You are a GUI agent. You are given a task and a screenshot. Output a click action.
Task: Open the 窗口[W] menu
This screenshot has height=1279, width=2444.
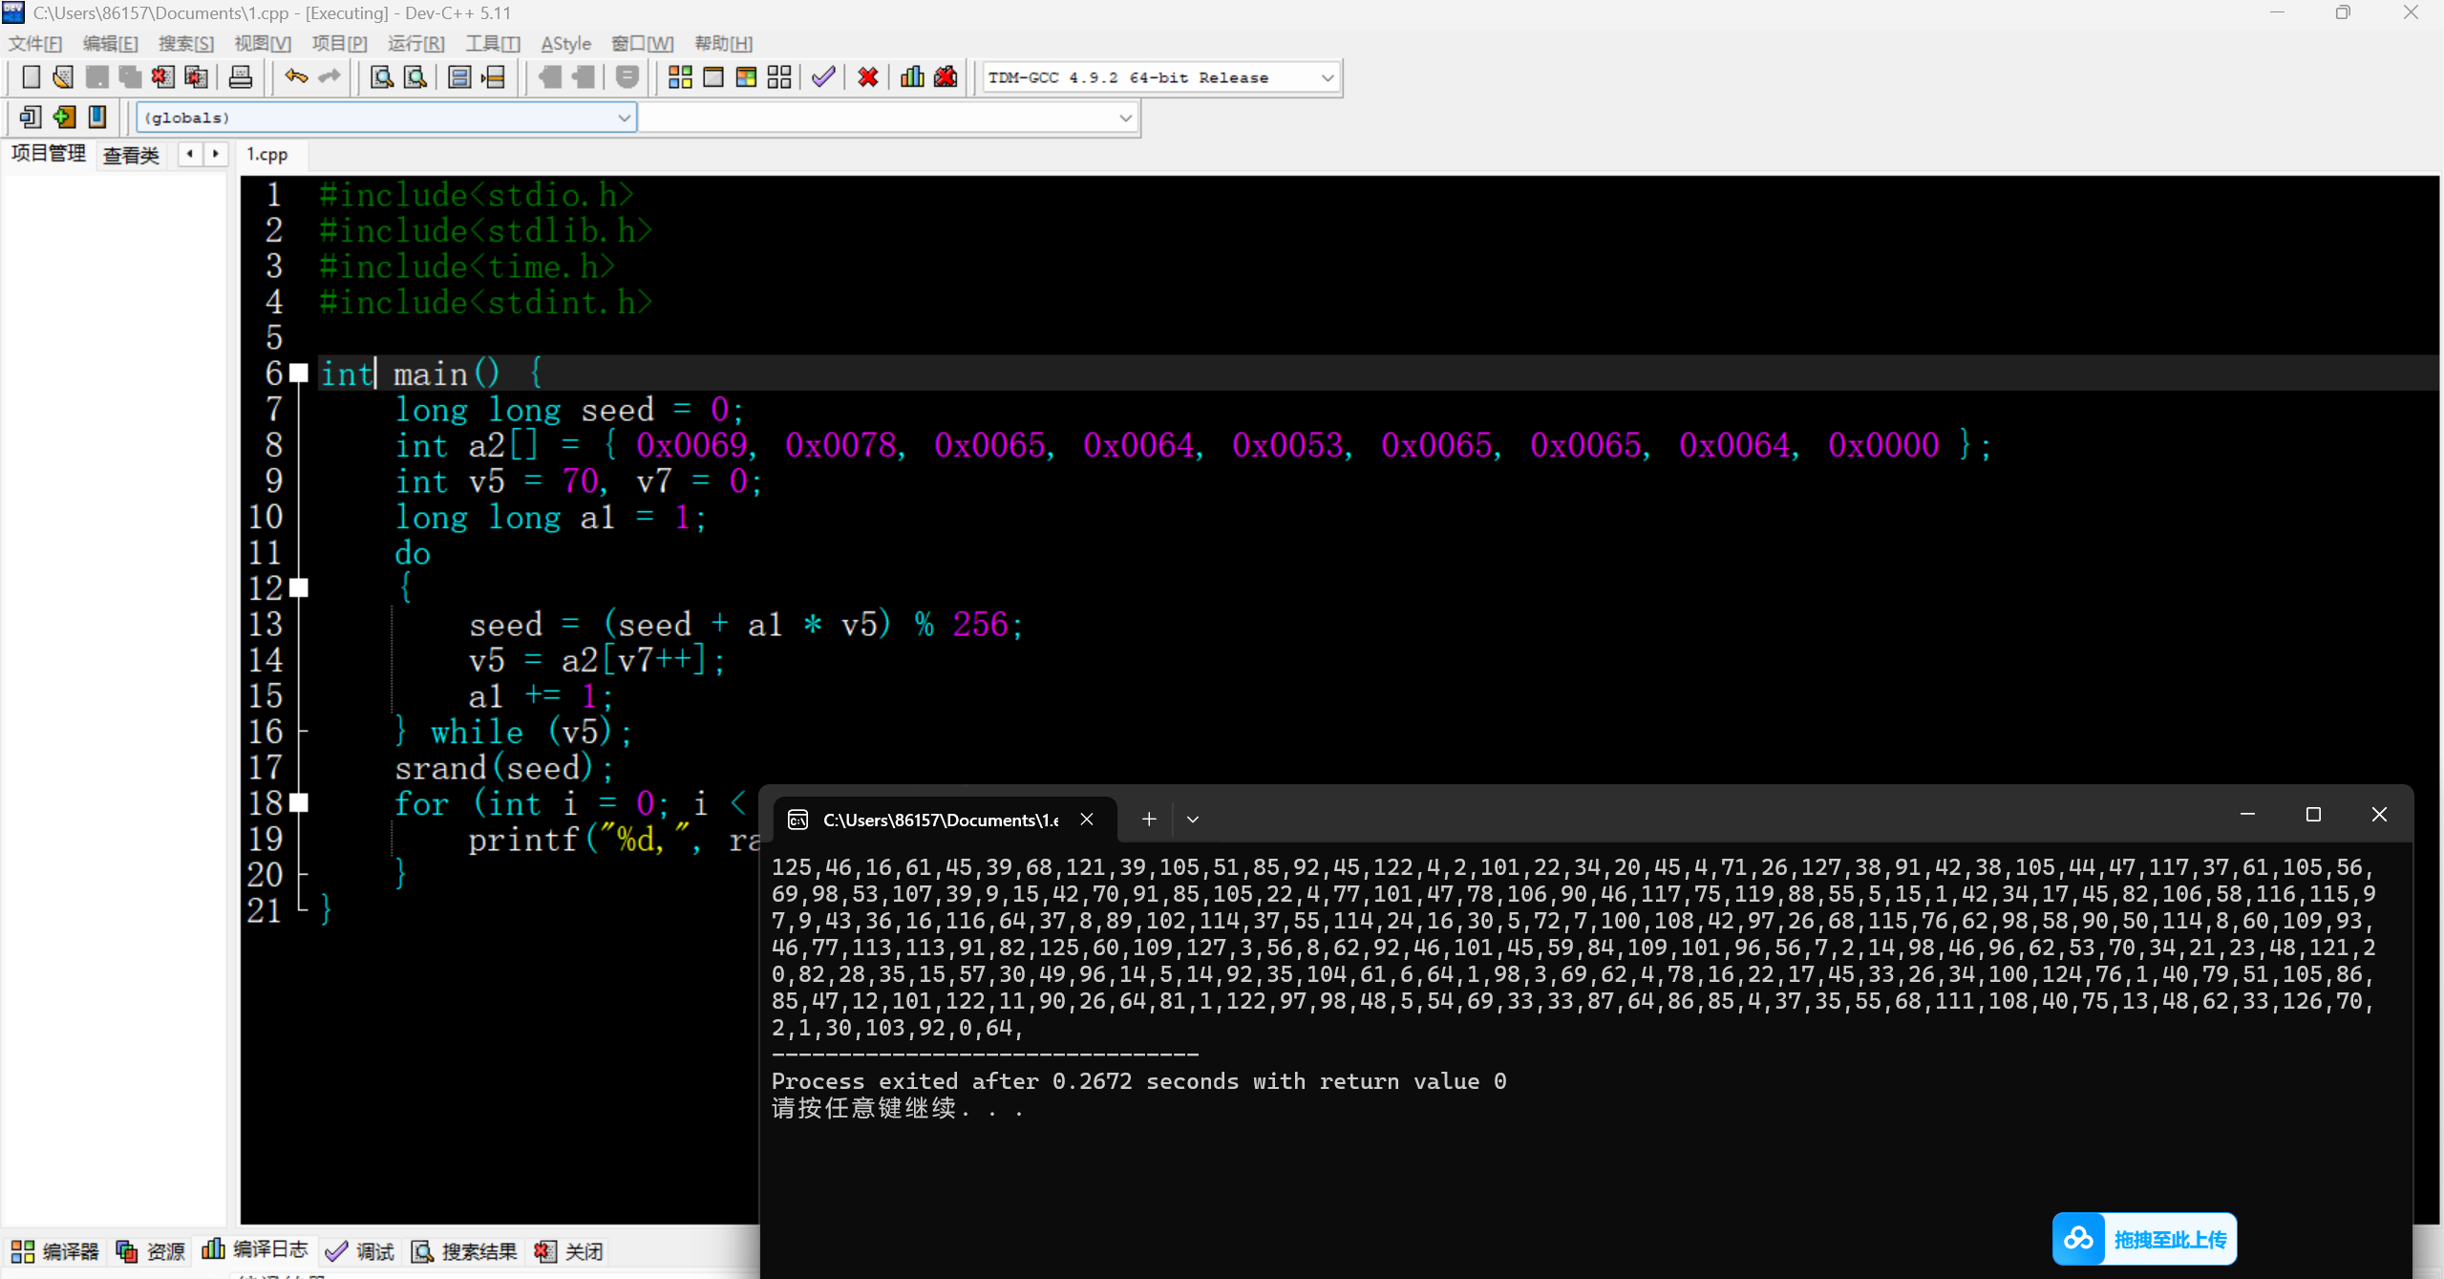click(x=642, y=44)
